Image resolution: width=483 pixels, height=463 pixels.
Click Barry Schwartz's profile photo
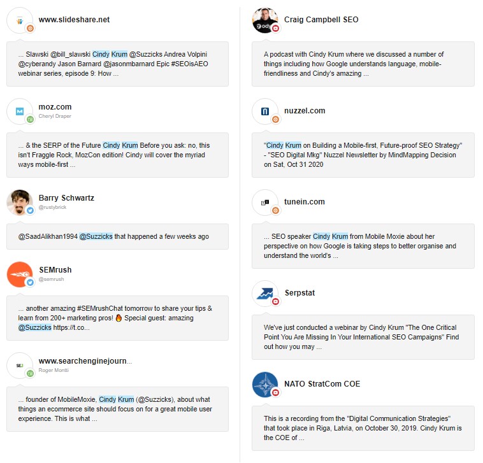coord(20,203)
